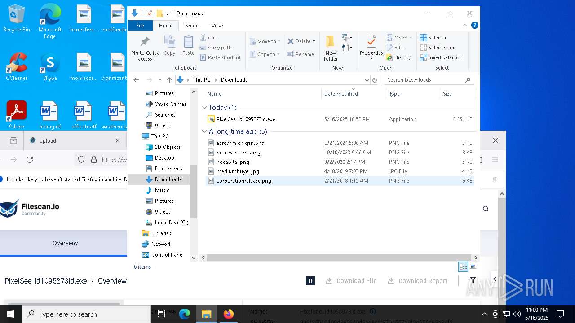The image size is (575, 323).
Task: Click the Edit ribbon button
Action: click(395, 48)
